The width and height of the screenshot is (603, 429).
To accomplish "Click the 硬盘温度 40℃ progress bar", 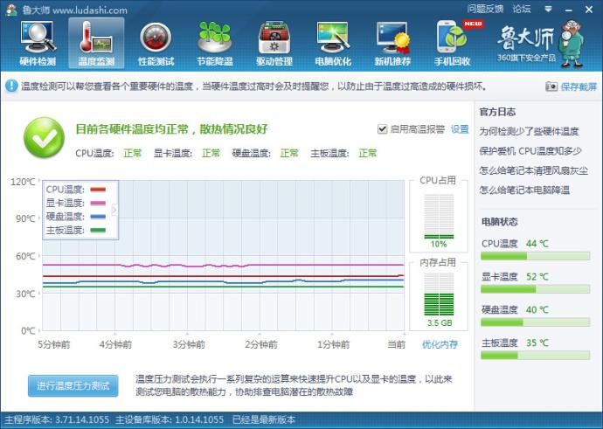I will point(535,322).
